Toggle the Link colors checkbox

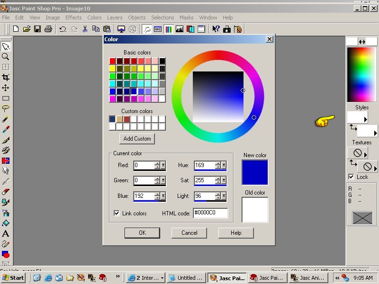coord(117,213)
